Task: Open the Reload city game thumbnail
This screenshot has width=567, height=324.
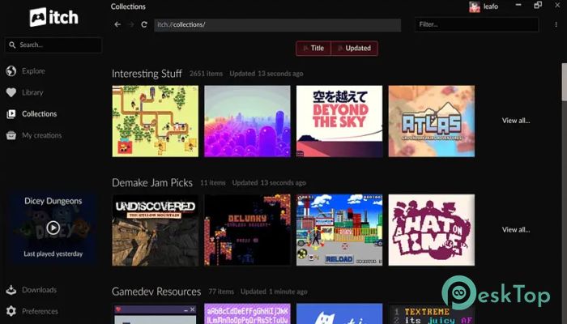Action: [x=339, y=230]
